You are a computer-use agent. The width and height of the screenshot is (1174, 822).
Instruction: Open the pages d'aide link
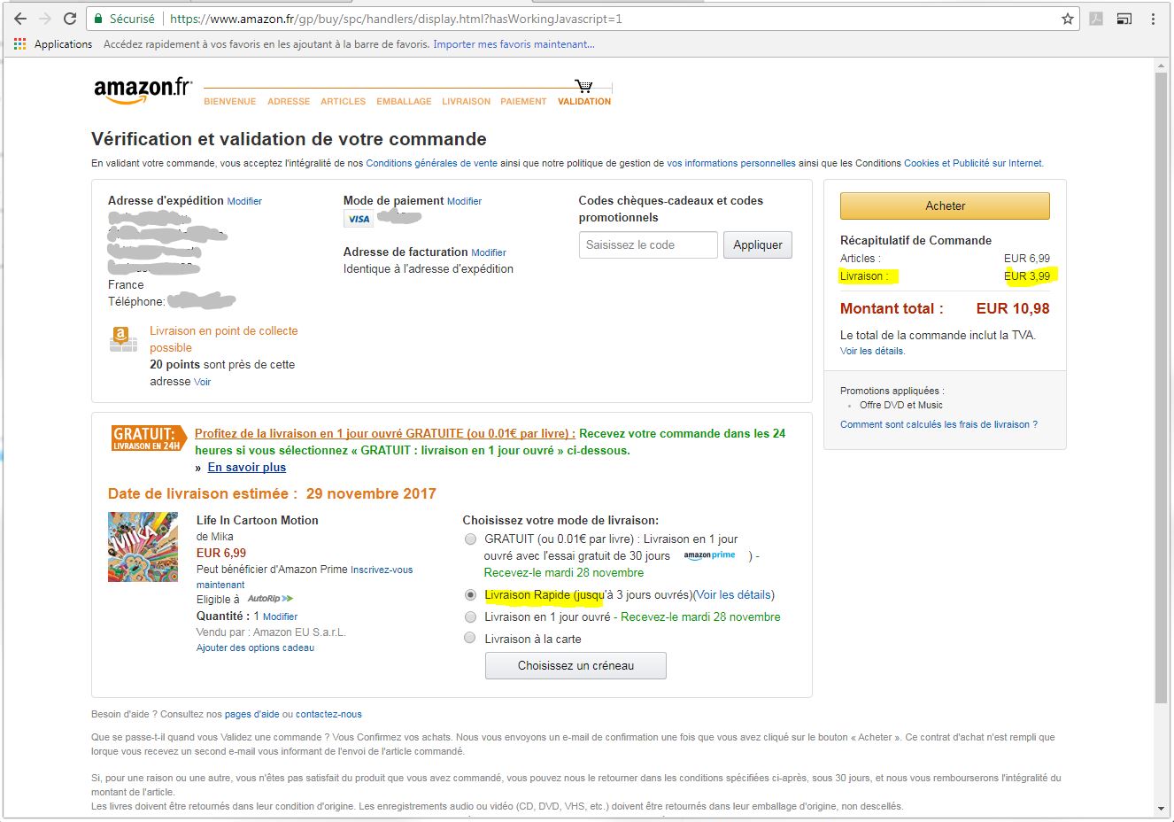[x=251, y=714]
